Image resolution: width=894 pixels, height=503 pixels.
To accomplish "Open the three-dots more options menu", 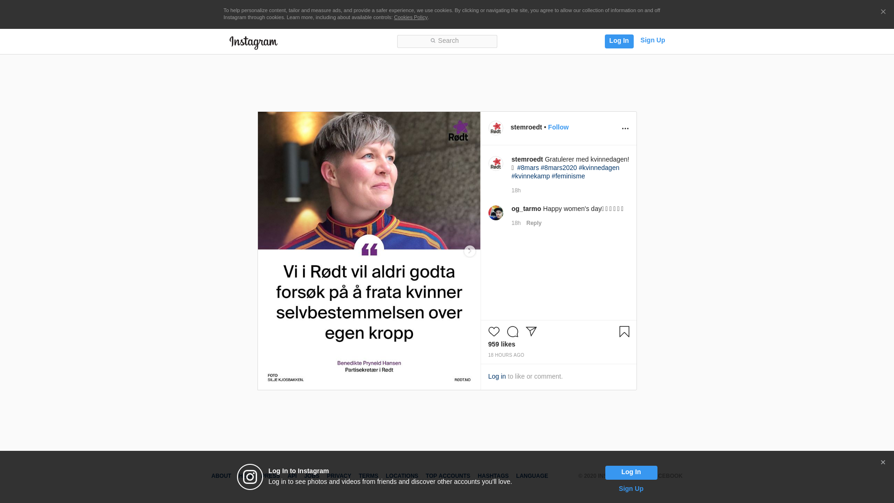I will (x=625, y=129).
